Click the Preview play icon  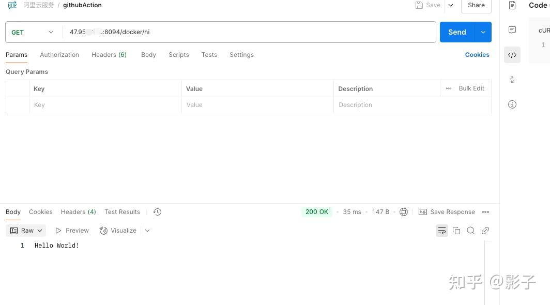[58, 231]
